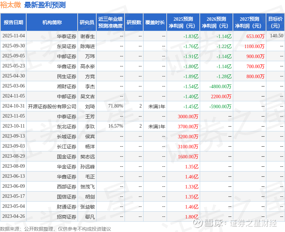Click the 2200.00万 forecast value
The image size is (285, 232).
coord(221,96)
